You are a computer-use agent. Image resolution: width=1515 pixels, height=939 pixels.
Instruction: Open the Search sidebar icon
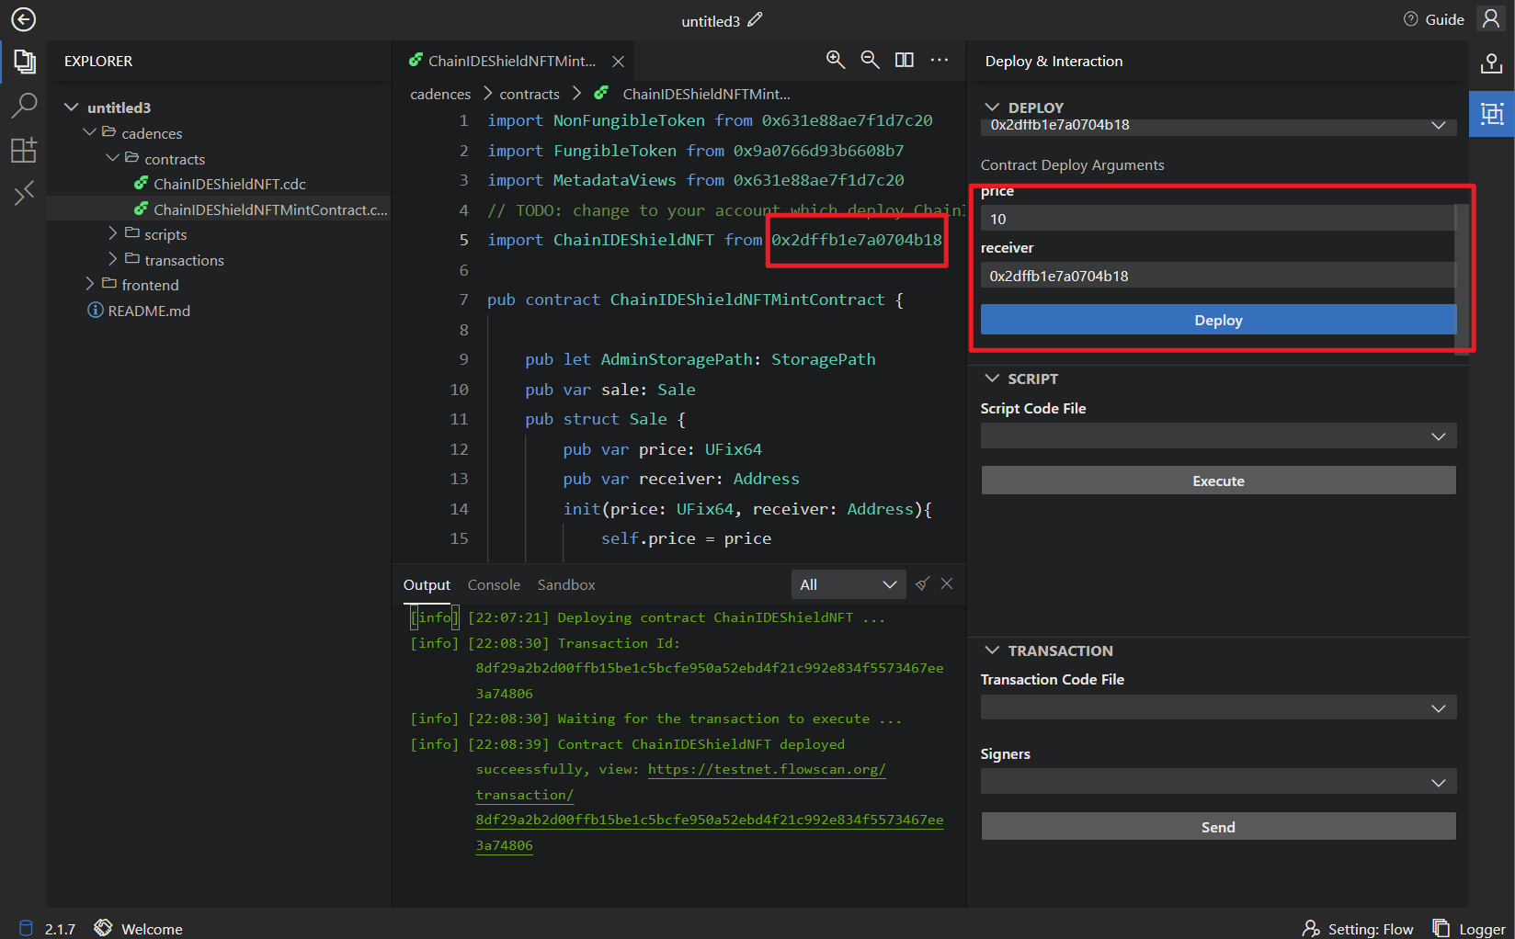pyautogui.click(x=24, y=106)
